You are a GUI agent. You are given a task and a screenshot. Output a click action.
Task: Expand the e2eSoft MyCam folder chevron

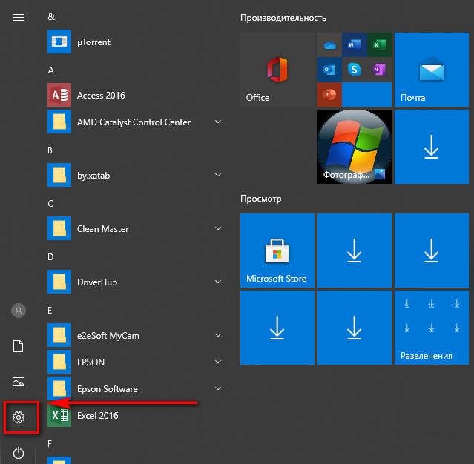(218, 335)
